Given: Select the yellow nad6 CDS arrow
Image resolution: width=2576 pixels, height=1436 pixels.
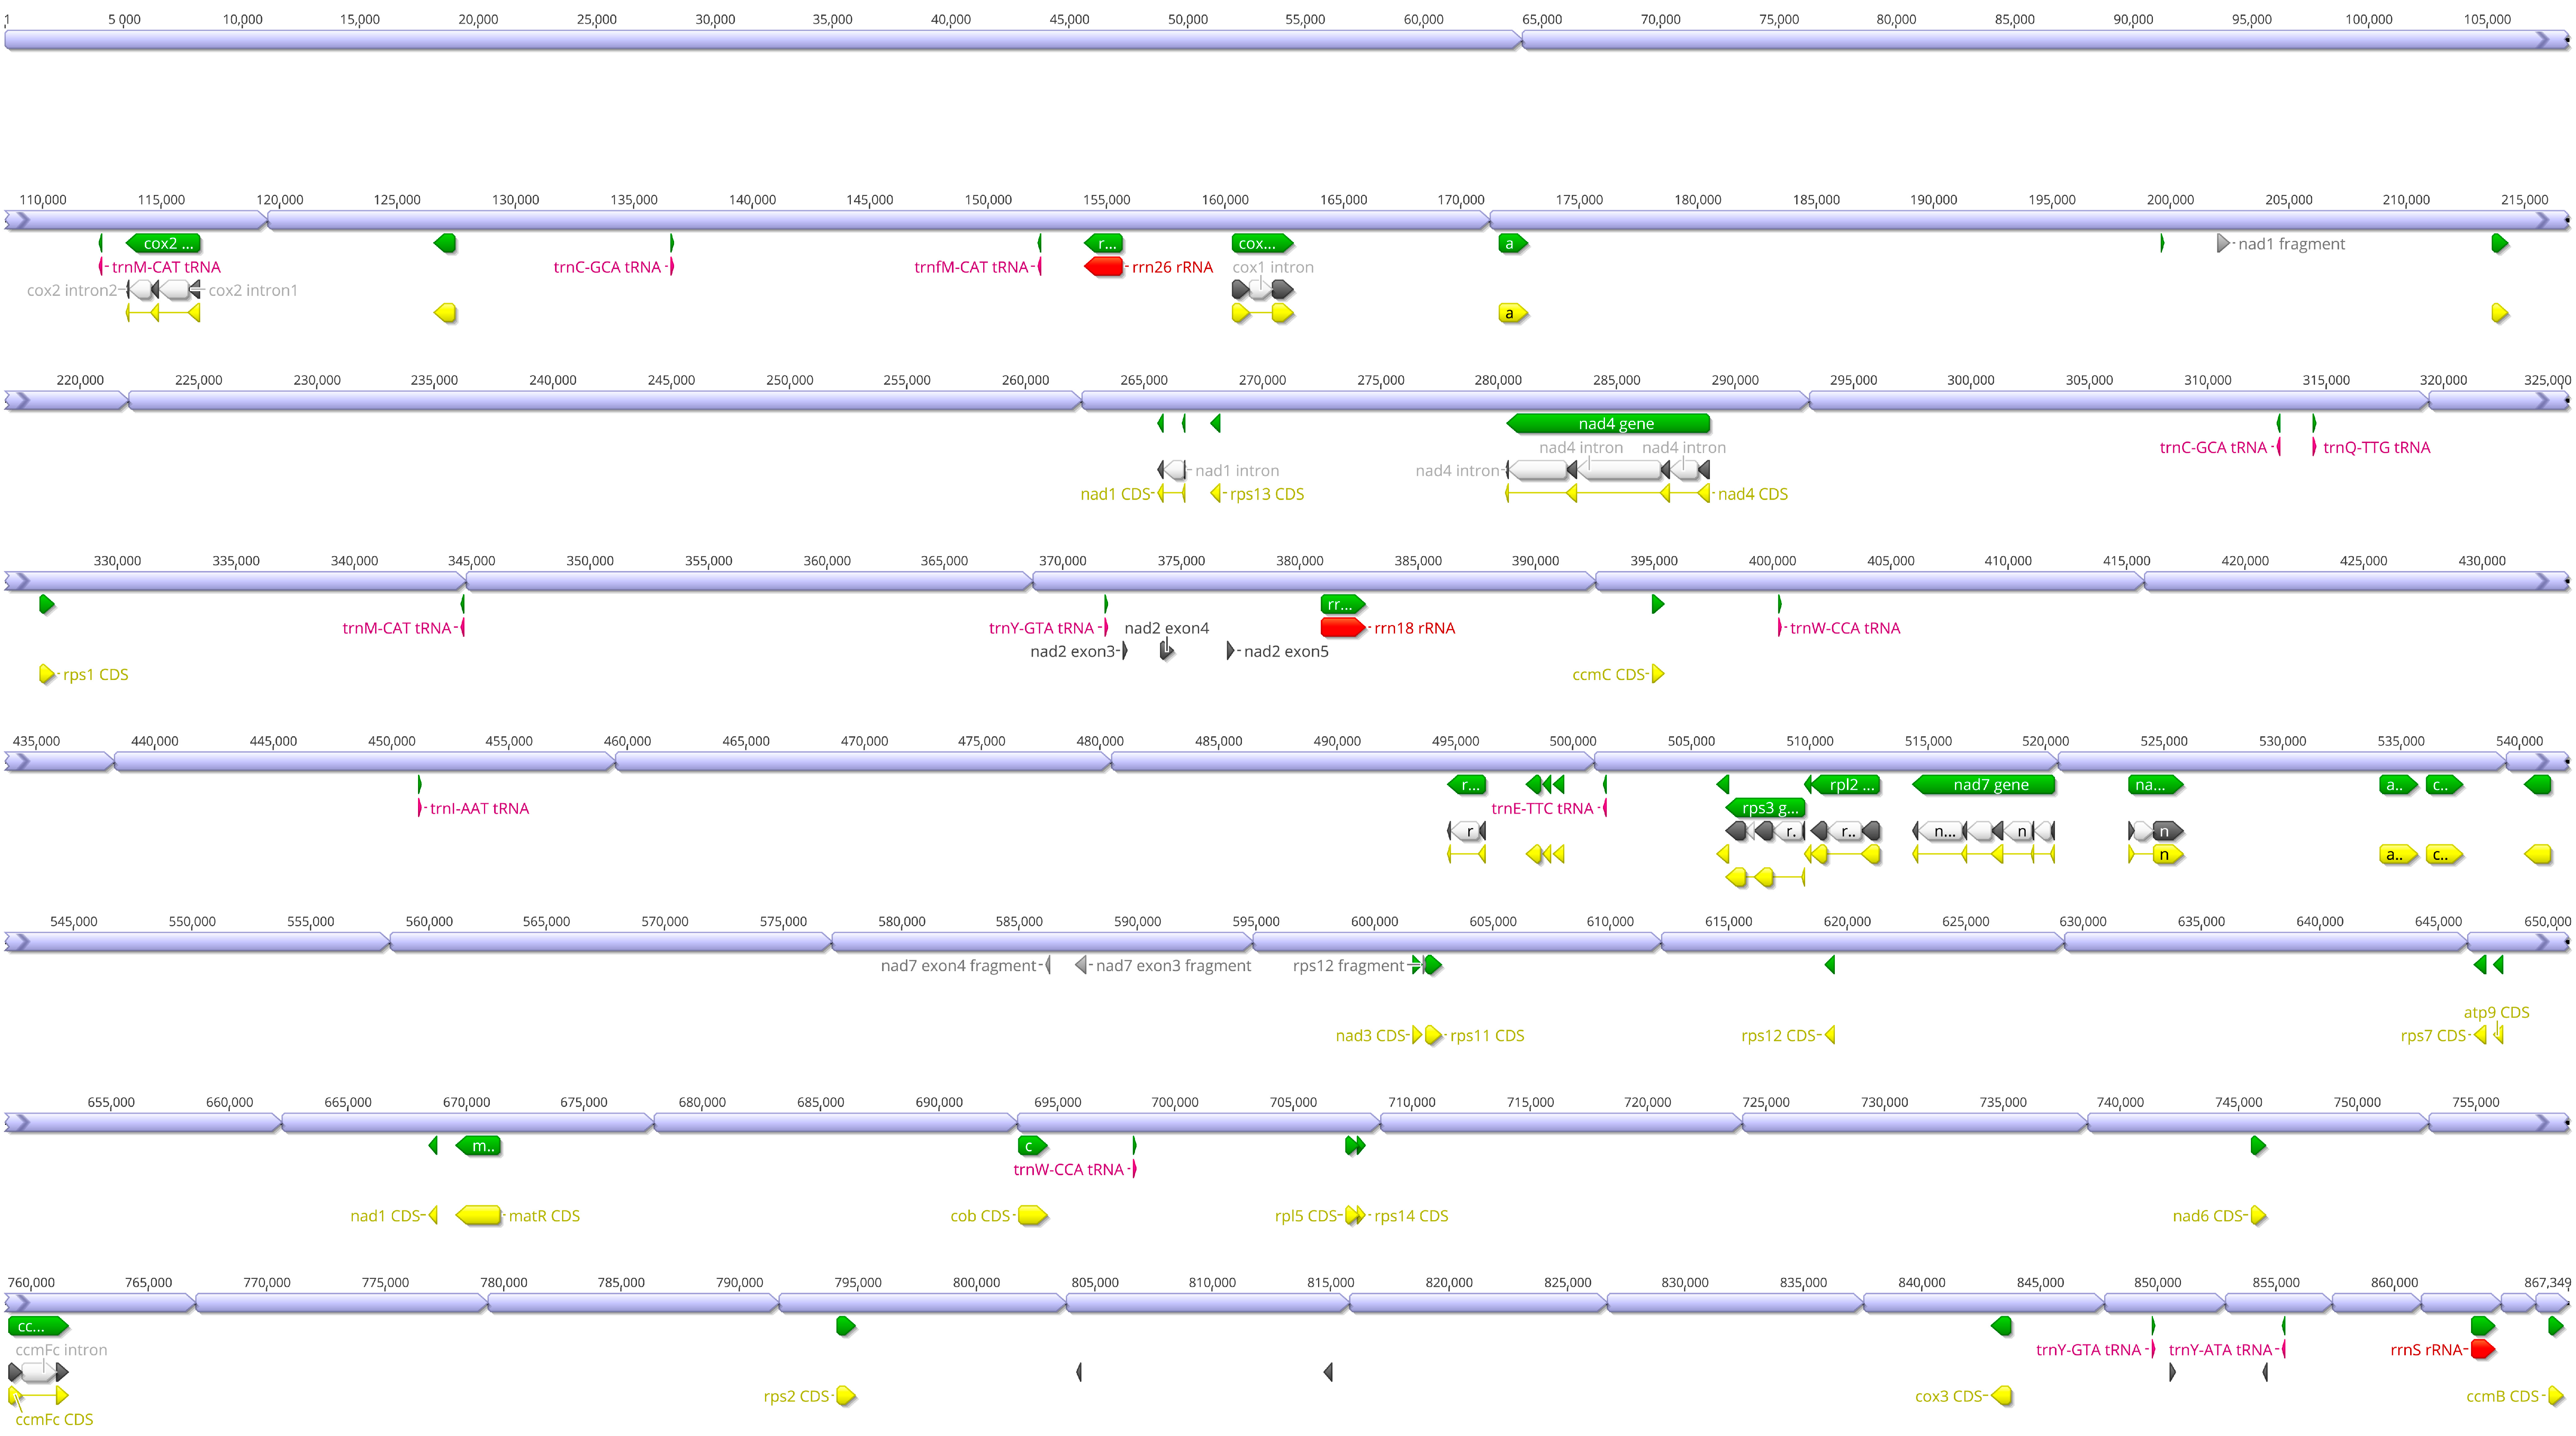Looking at the screenshot, I should 2258,1216.
